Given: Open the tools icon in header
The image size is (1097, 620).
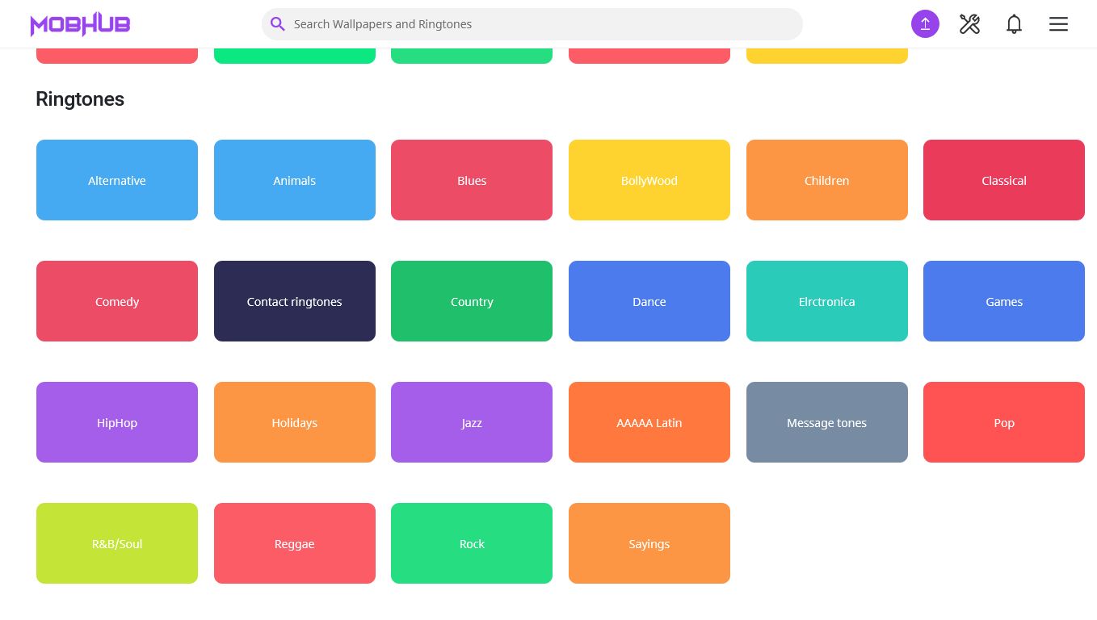Looking at the screenshot, I should click(x=969, y=24).
